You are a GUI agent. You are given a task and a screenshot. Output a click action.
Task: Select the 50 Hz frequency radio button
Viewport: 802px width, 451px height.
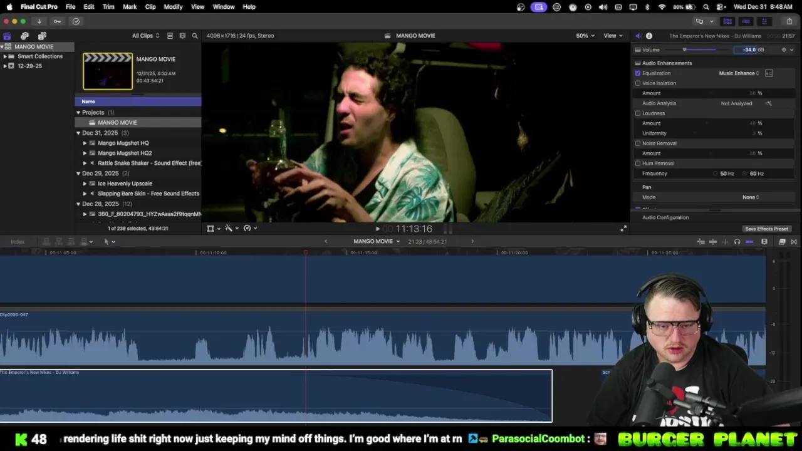pyautogui.click(x=716, y=174)
